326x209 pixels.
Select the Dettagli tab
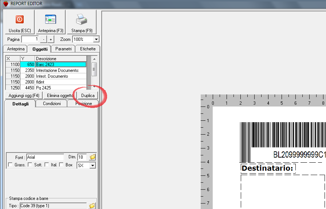pos(20,104)
